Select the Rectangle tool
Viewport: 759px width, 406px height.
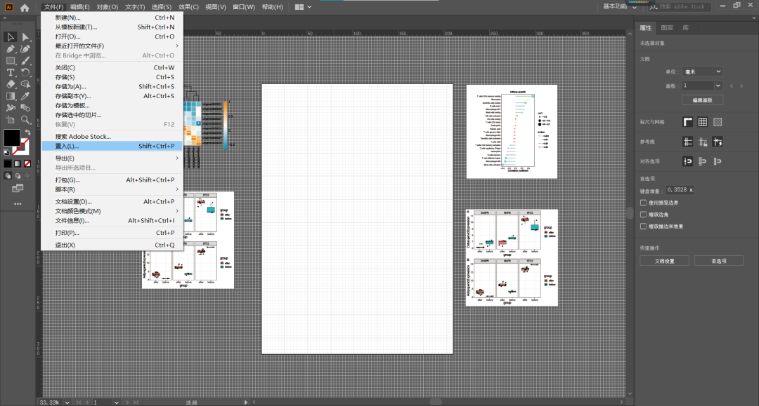[x=10, y=61]
